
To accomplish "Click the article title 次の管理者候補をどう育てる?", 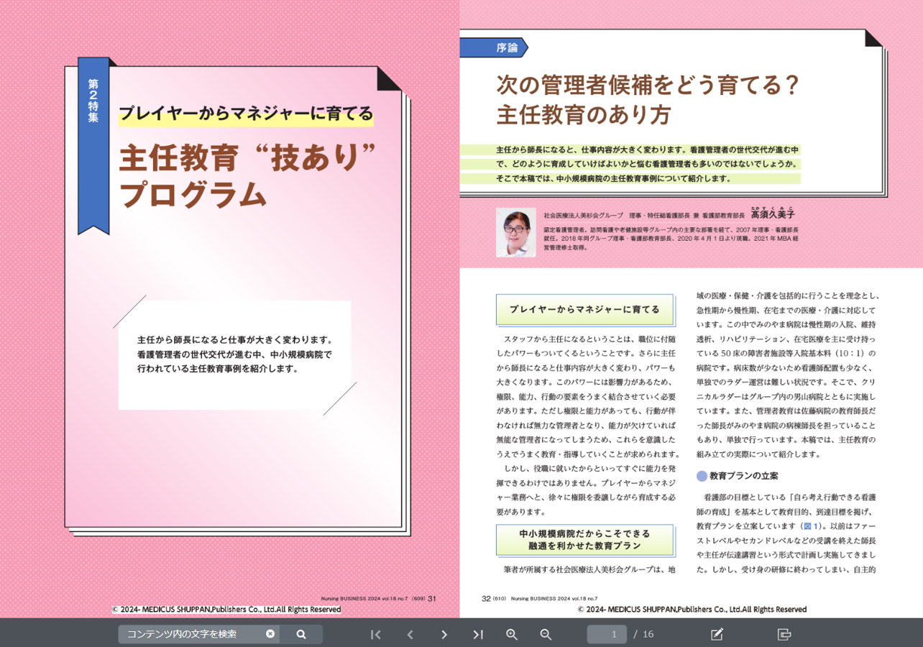I will click(x=648, y=86).
